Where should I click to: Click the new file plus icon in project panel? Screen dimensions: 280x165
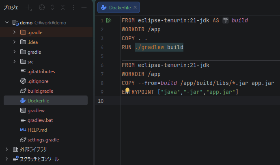click(x=28, y=7)
